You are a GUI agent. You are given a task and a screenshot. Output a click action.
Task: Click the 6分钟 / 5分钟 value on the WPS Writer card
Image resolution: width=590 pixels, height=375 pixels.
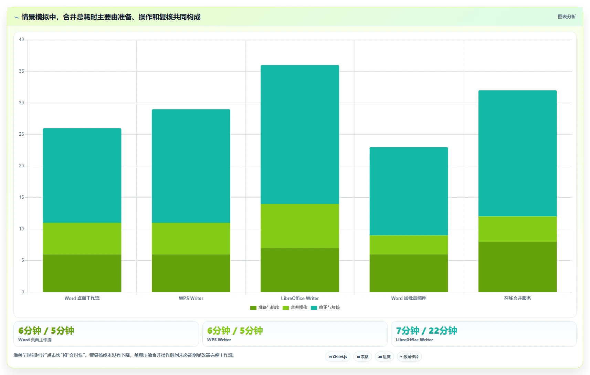click(x=235, y=331)
